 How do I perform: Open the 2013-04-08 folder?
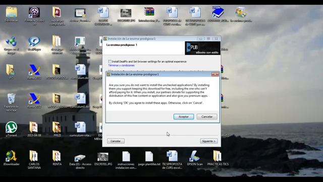[34, 129]
